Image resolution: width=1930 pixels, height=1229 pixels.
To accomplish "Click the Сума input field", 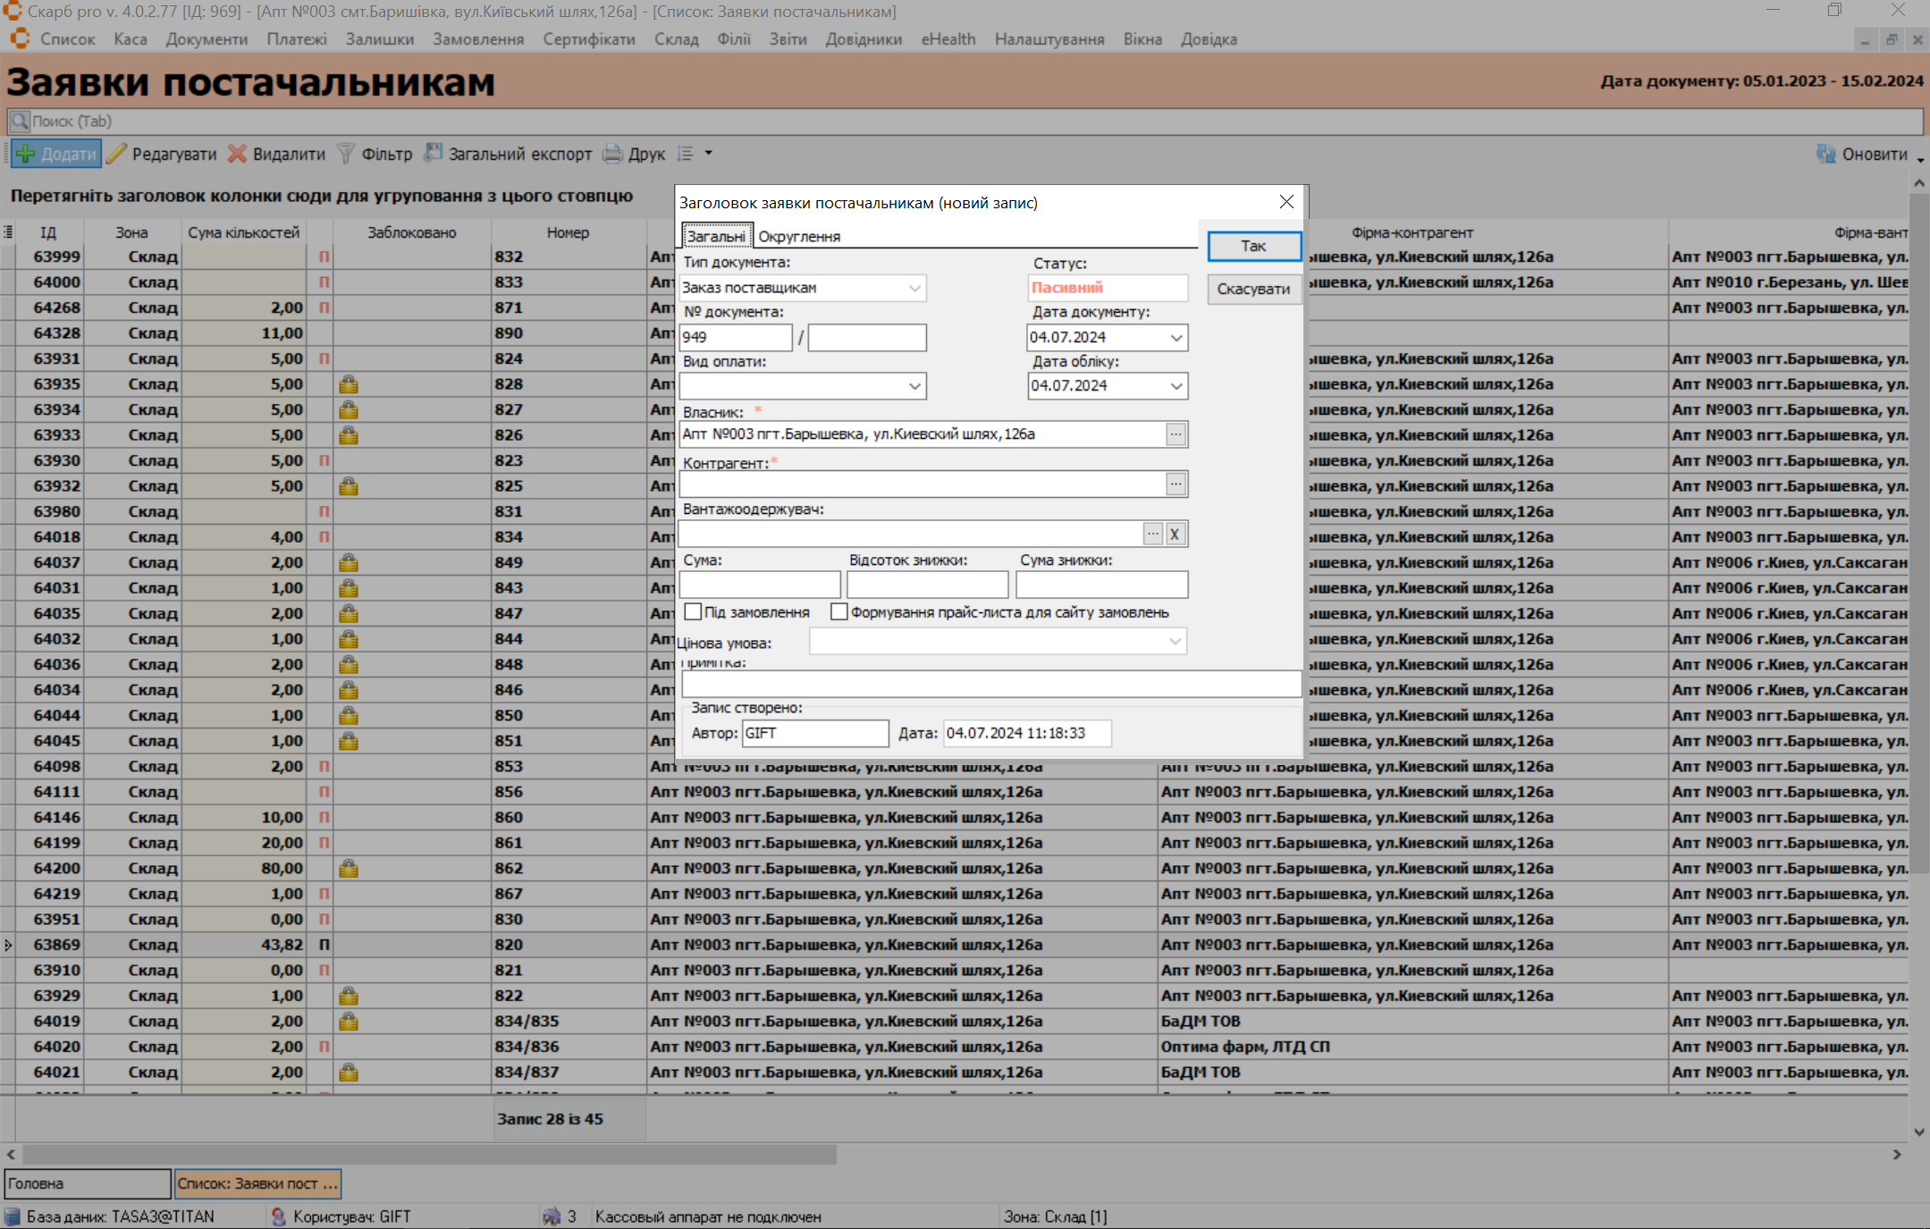I will (760, 585).
